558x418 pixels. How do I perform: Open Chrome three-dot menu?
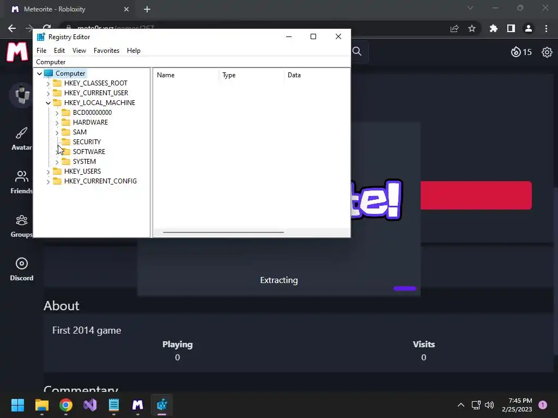pyautogui.click(x=546, y=28)
